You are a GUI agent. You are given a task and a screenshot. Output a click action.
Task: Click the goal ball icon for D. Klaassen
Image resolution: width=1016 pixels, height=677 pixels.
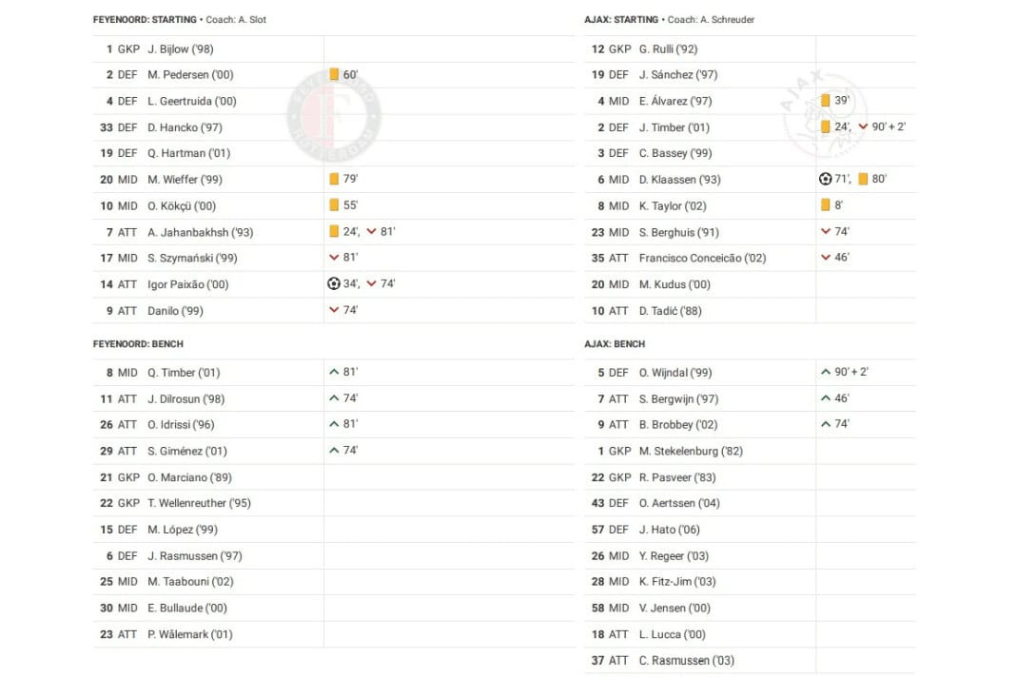click(x=825, y=179)
